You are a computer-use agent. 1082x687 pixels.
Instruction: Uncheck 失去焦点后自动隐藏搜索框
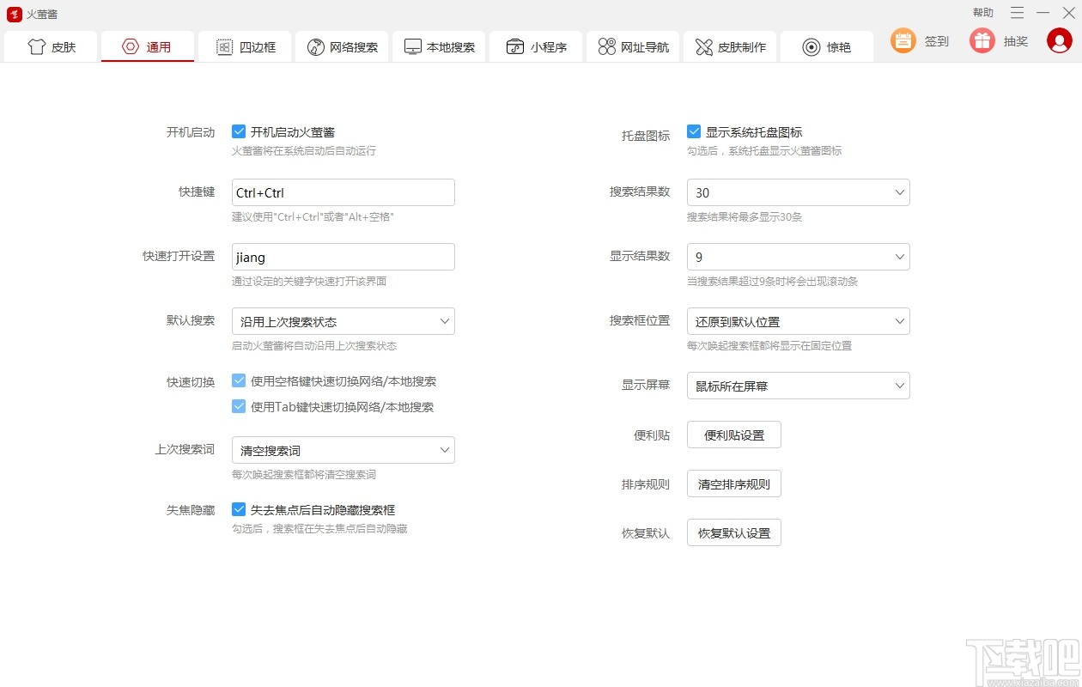tap(239, 509)
